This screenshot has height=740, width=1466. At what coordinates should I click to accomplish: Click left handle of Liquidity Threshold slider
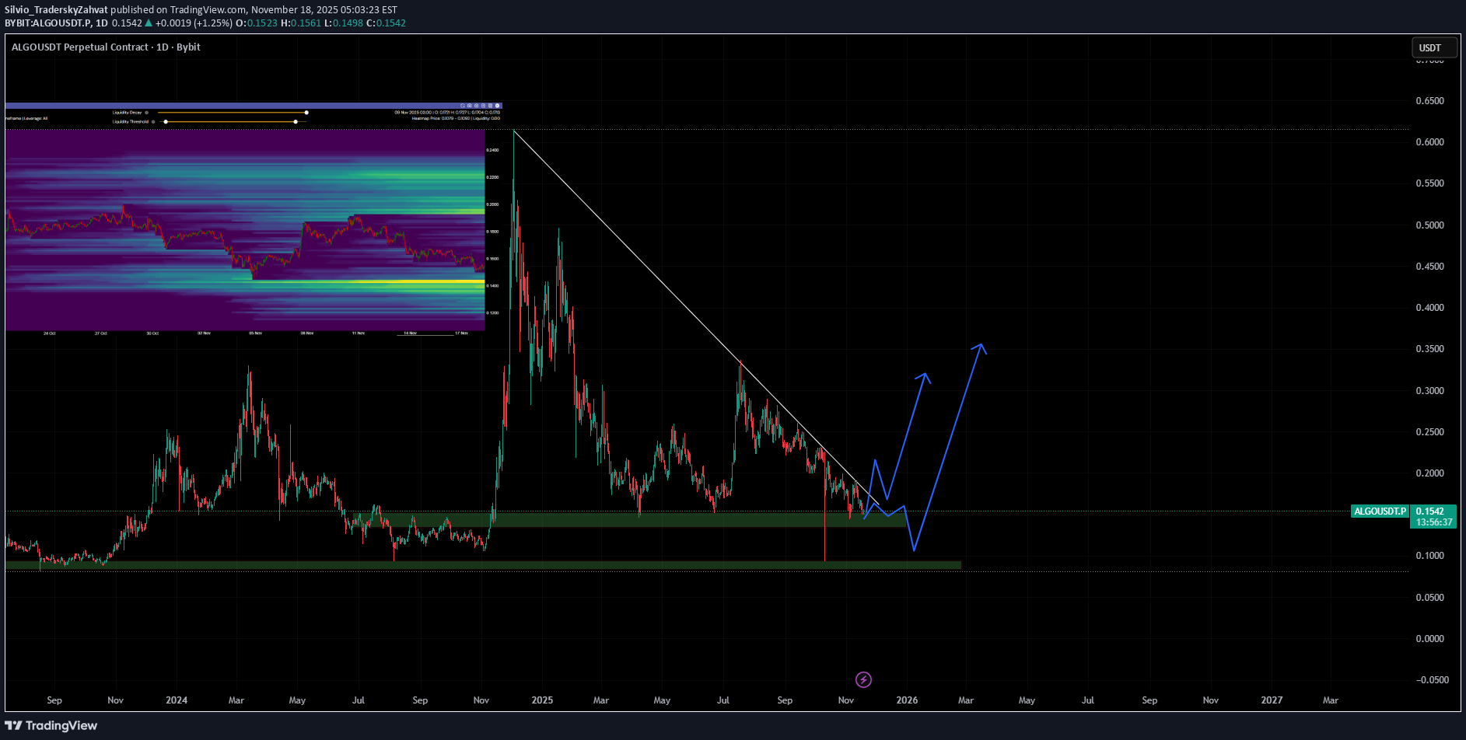click(166, 122)
